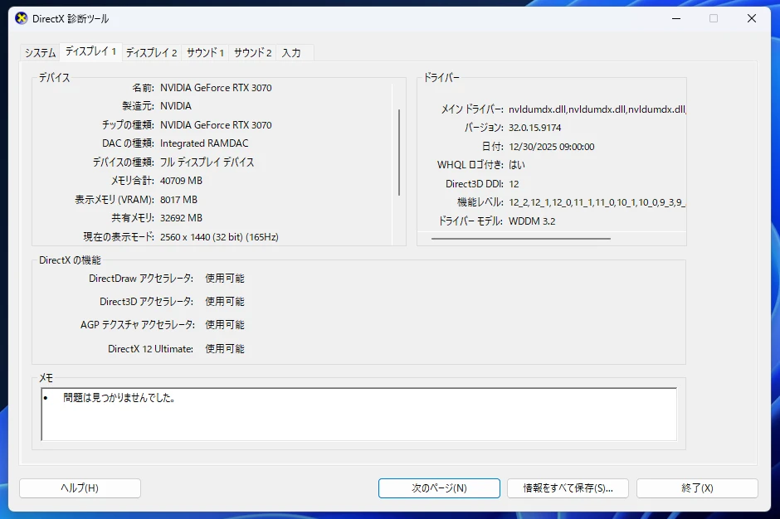Screen dimensions: 780x519
Task: Go to the サウンド 1 tab
Action: [x=205, y=53]
